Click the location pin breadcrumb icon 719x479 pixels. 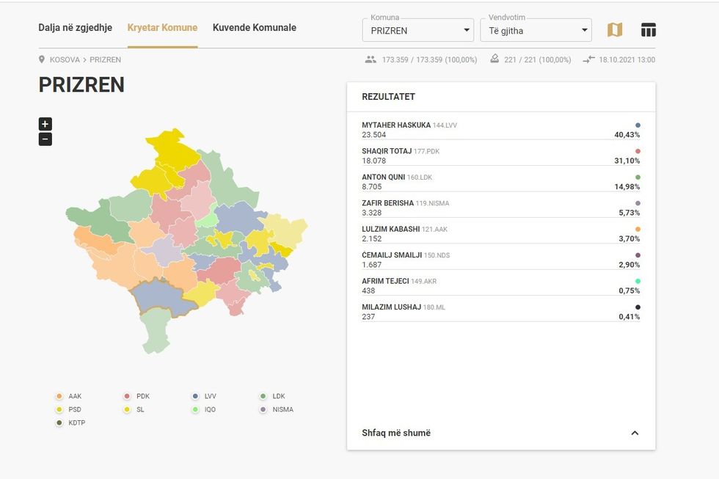pyautogui.click(x=42, y=59)
